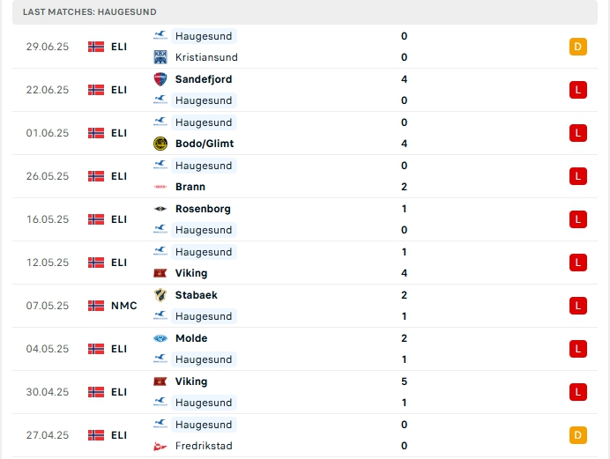Open the Bodo/Glimt team link
The width and height of the screenshot is (610, 459).
pos(205,144)
